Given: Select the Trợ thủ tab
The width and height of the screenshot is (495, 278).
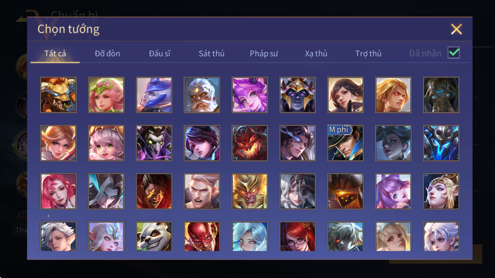Looking at the screenshot, I should click(x=368, y=53).
